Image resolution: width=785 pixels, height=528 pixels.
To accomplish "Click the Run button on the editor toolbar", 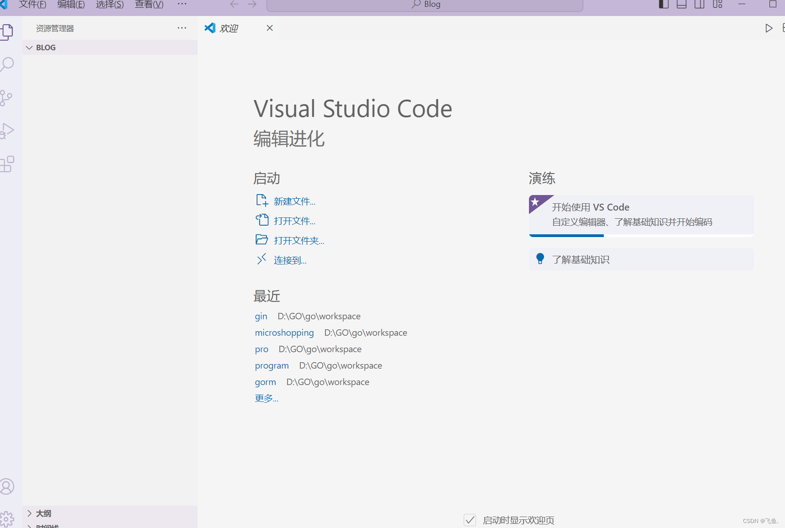I will (769, 28).
